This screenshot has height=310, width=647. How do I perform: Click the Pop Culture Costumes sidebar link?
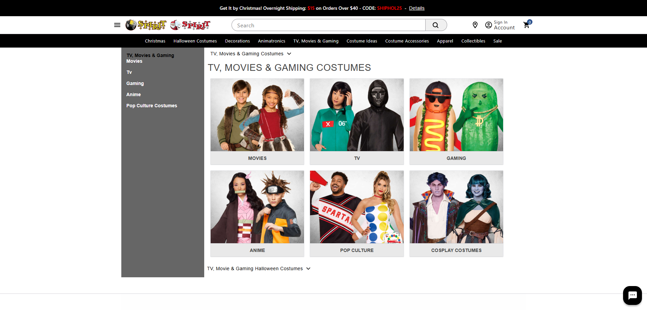152,106
